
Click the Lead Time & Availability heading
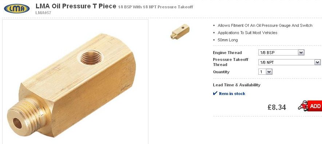click(236, 85)
